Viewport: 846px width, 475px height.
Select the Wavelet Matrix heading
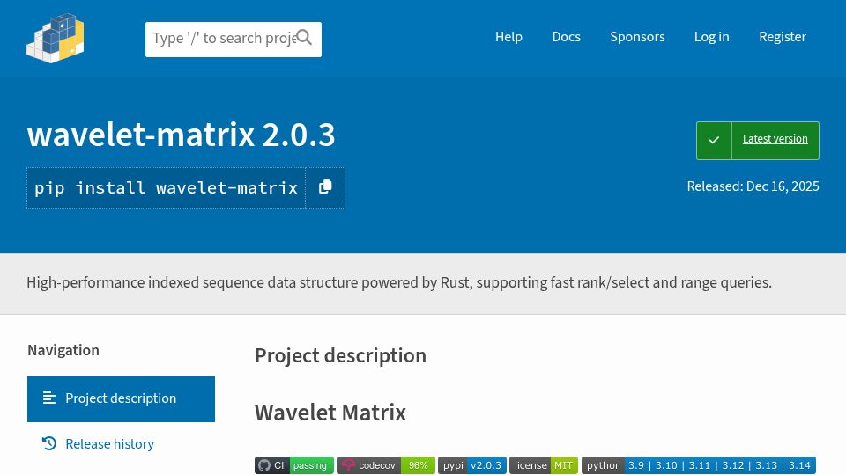[x=330, y=413]
